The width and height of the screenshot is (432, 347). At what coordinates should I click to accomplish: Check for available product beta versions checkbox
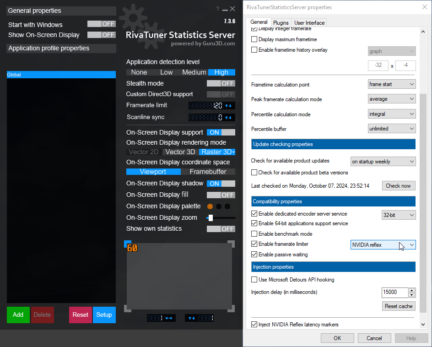pos(254,173)
